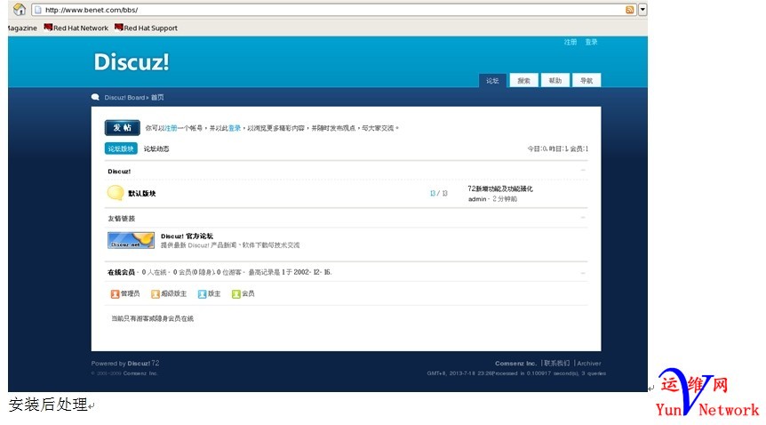Open the 默认版块 forum link
The width and height of the screenshot is (766, 425).
pos(141,194)
